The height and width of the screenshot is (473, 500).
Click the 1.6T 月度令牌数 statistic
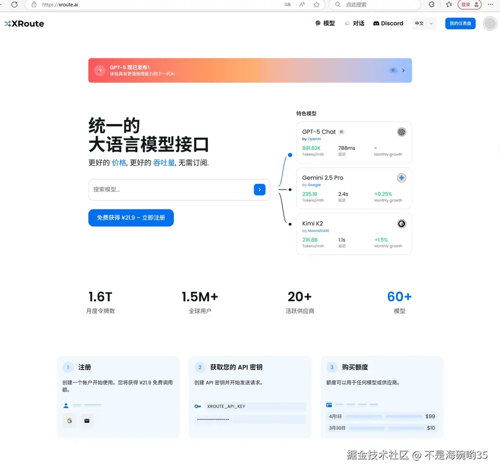coord(100,302)
